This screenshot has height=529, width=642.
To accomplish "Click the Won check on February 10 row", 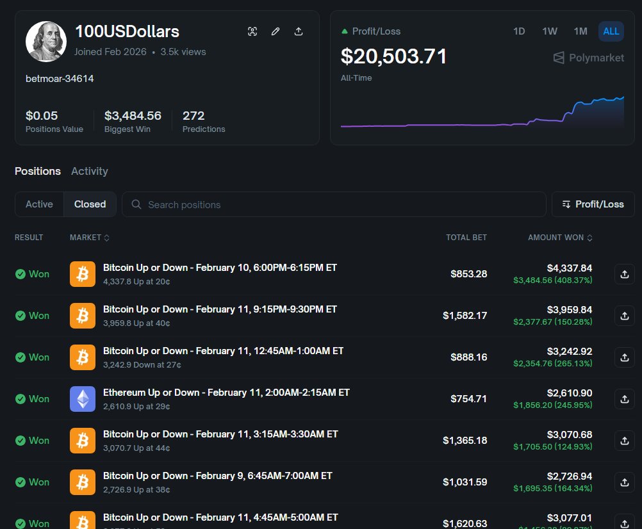I will 20,274.
